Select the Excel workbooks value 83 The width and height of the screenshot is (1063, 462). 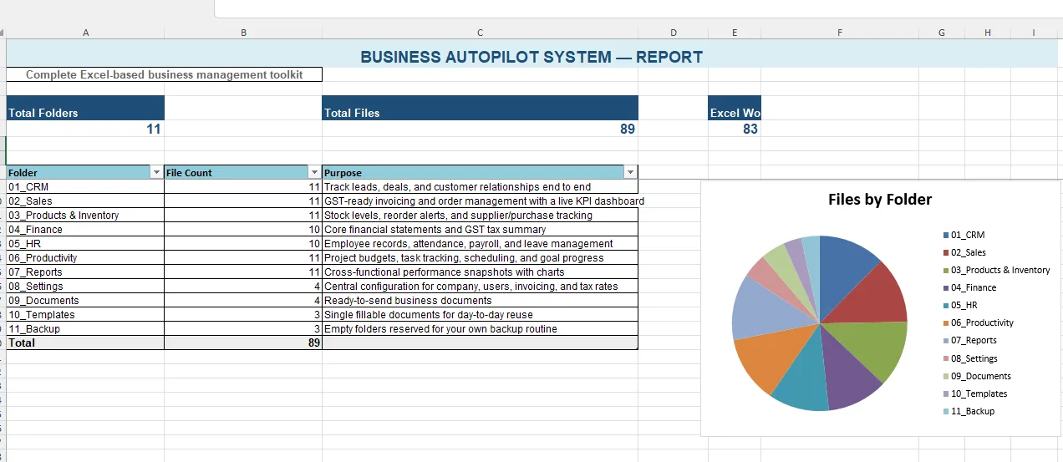pos(735,129)
